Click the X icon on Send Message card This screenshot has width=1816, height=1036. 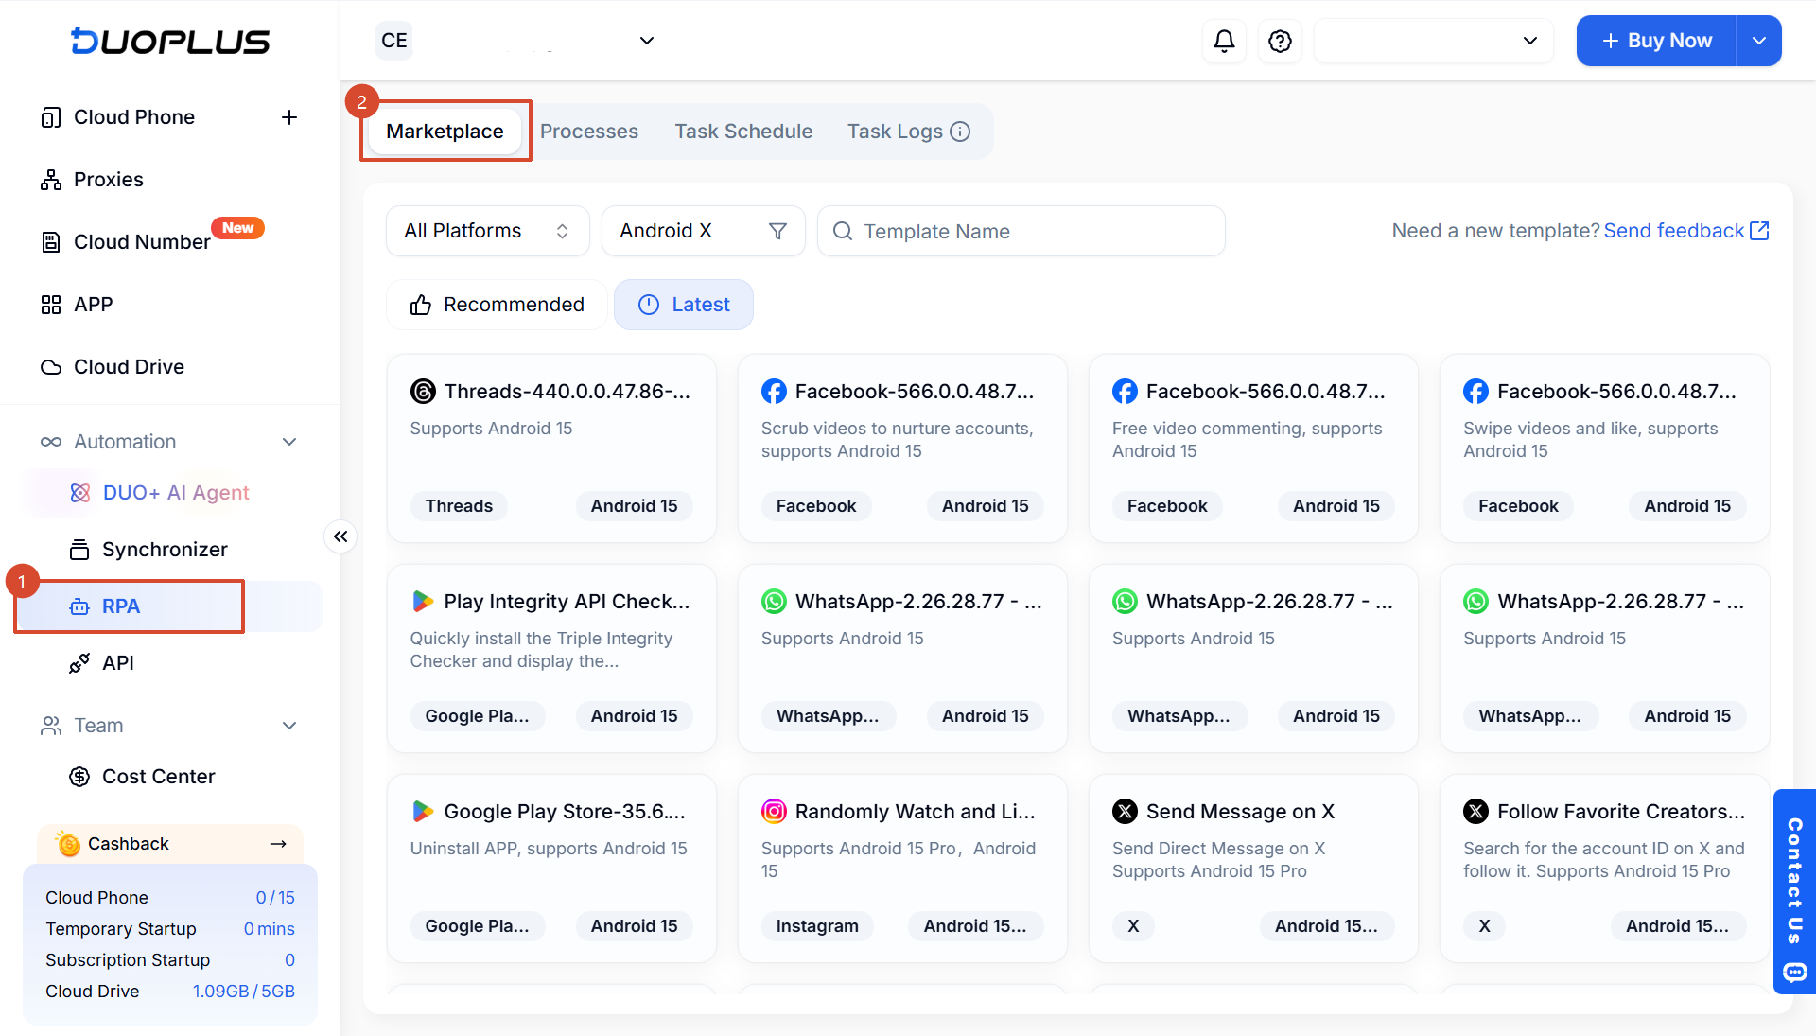click(x=1125, y=812)
